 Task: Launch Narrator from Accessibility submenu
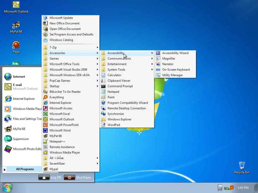tap(175, 64)
